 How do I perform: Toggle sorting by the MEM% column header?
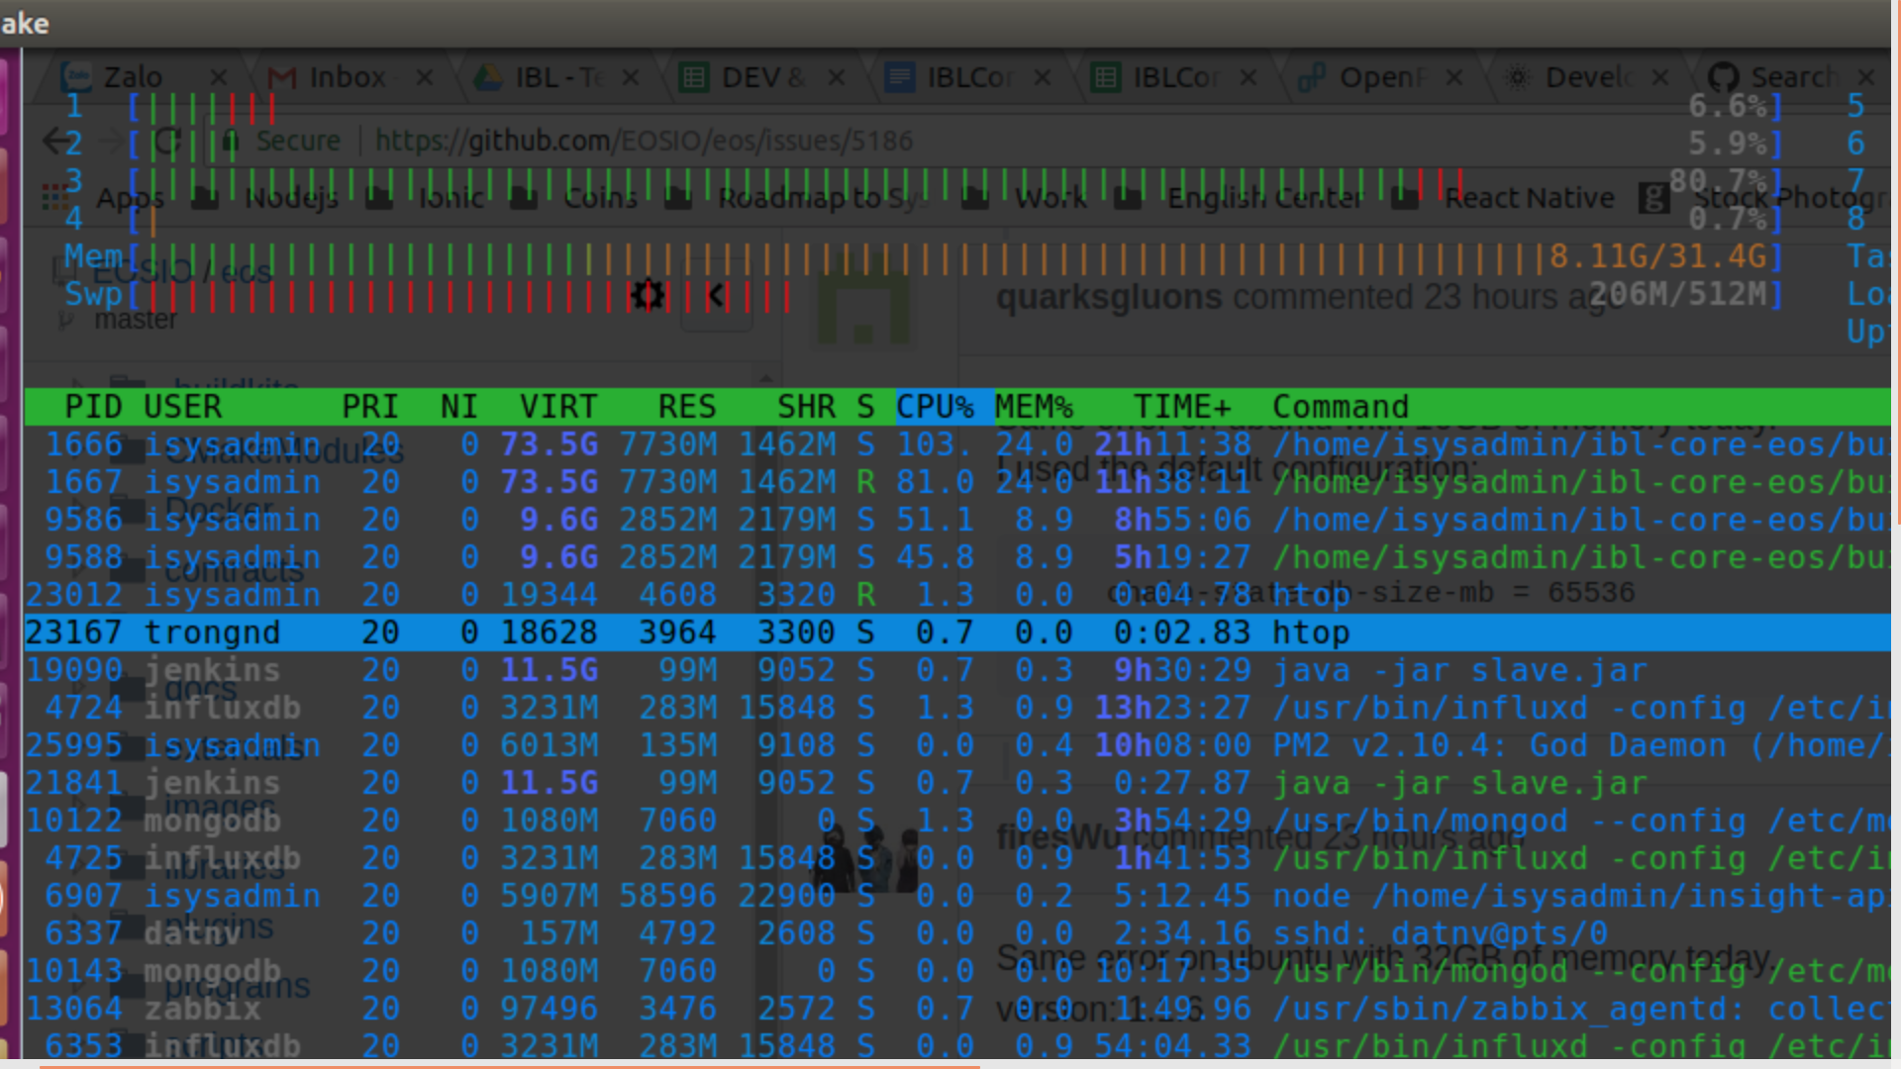[1034, 406]
